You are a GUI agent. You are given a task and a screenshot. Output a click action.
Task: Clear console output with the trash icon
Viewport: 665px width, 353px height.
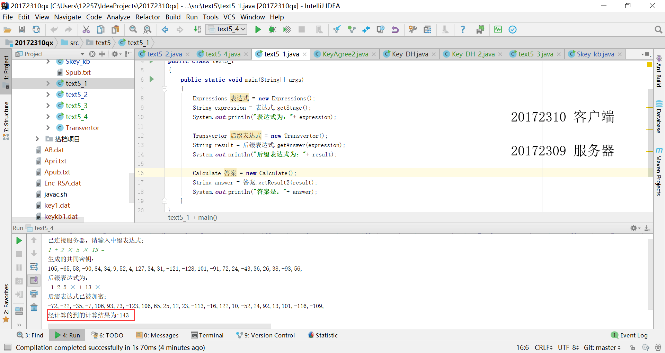pos(34,307)
